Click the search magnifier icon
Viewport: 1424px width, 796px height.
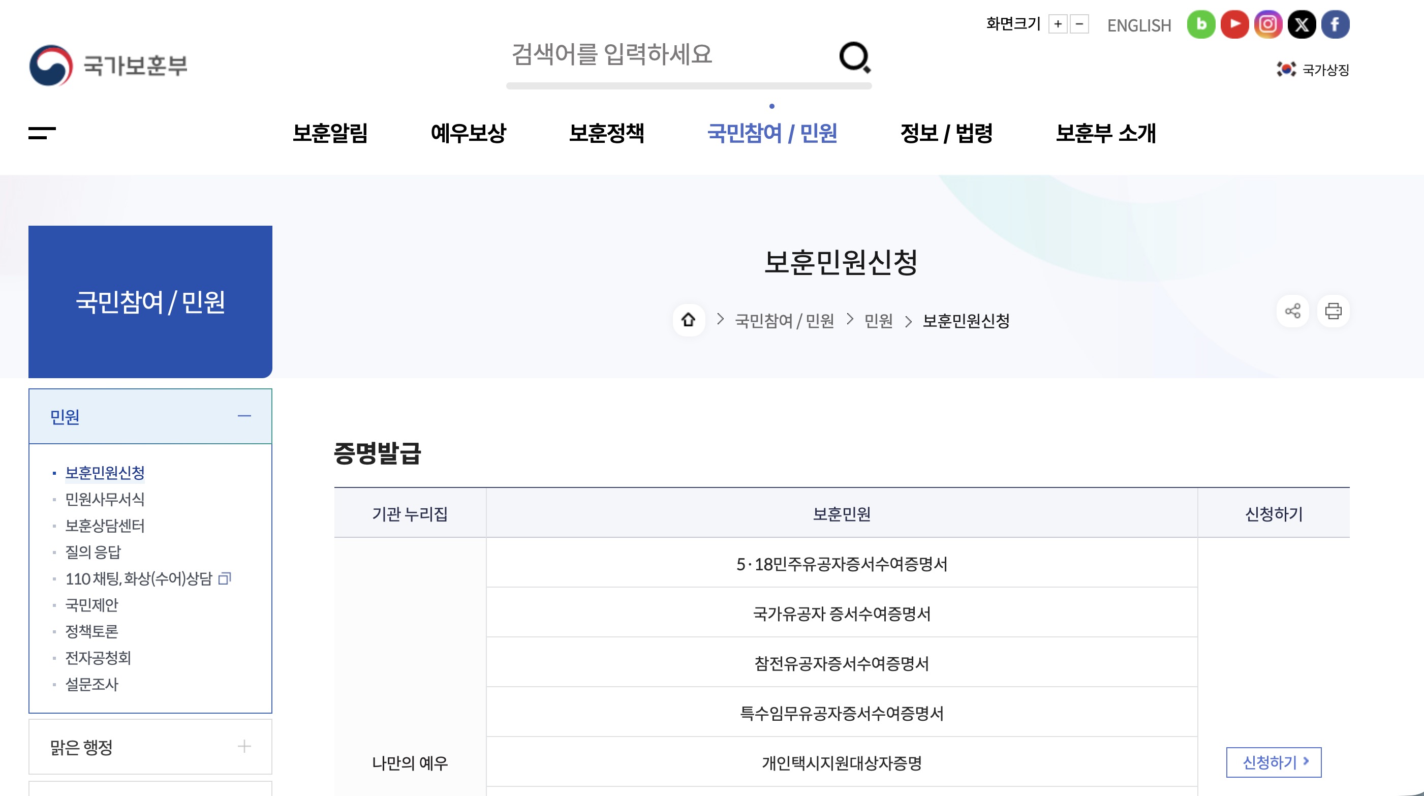tap(854, 56)
